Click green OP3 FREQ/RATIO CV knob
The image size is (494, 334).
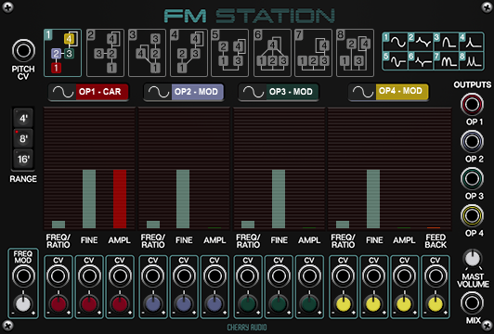pos(248,303)
